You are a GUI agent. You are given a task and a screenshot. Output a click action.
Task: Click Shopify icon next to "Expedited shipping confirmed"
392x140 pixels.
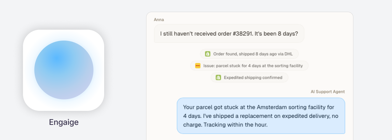pos(218,78)
